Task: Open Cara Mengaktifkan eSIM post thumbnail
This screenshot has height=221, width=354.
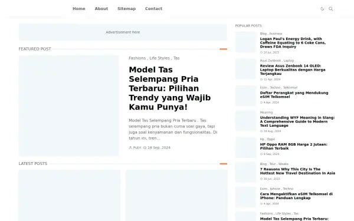Action: coord(245,197)
